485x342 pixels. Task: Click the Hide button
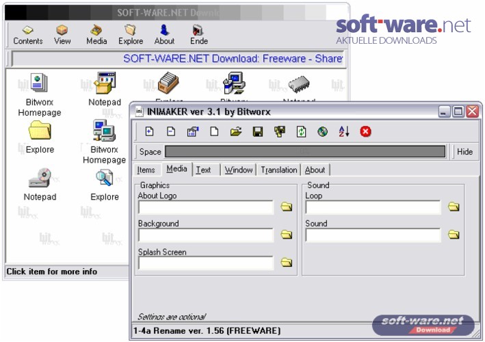coord(465,152)
